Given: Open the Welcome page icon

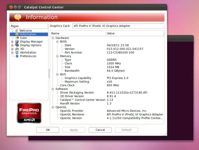Looking at the screenshot, I should tap(17, 31).
